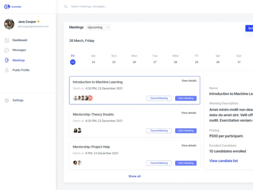The image size is (253, 190).
Task: Click the Public Profile person icon
Action: coord(7,70)
